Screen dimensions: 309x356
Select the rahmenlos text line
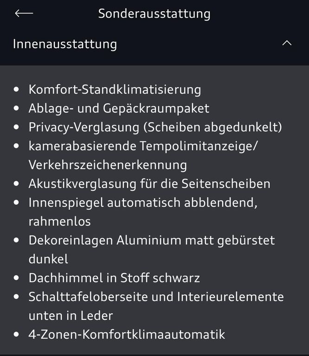pos(59,222)
